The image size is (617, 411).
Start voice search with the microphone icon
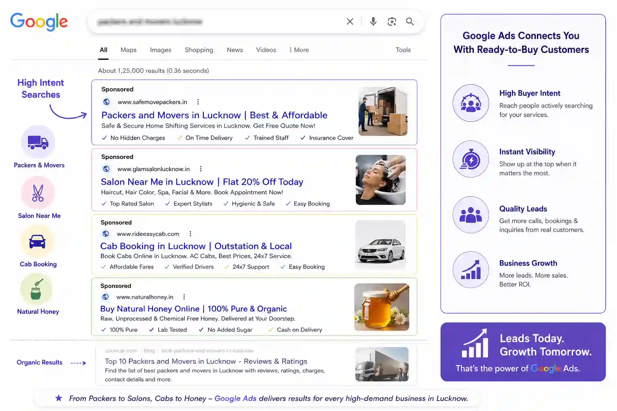[373, 21]
